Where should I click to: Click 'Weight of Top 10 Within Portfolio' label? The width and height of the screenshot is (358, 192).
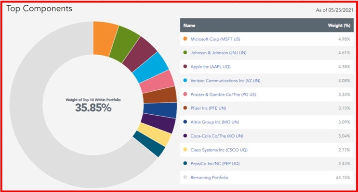pyautogui.click(x=93, y=100)
